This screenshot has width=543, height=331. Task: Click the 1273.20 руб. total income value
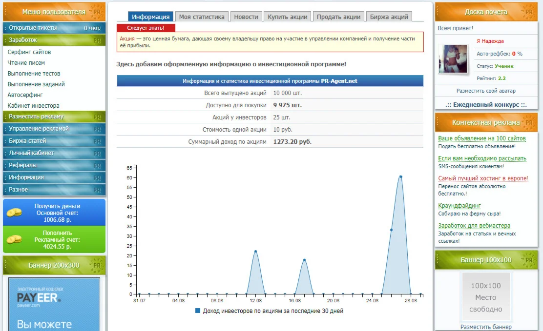tap(292, 141)
